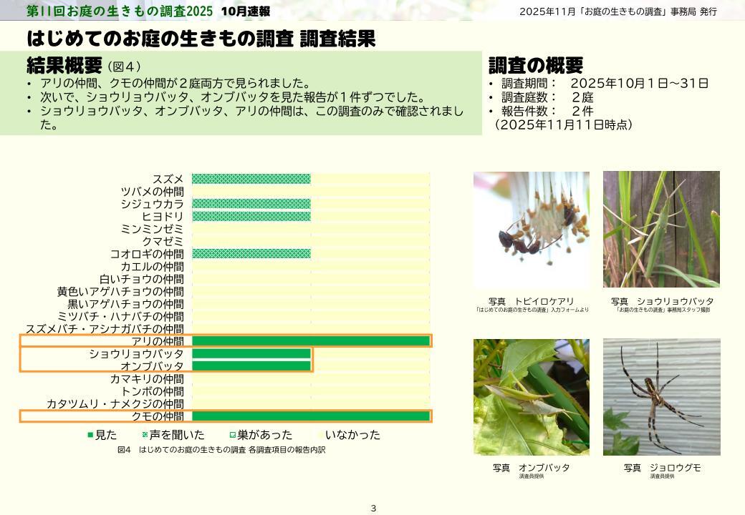Click the スズメ hatched green bar
Viewport: 745px width, 515px height.
[x=251, y=180]
